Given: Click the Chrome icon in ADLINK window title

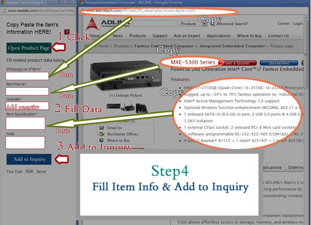Looking at the screenshot, I should pos(81,2).
